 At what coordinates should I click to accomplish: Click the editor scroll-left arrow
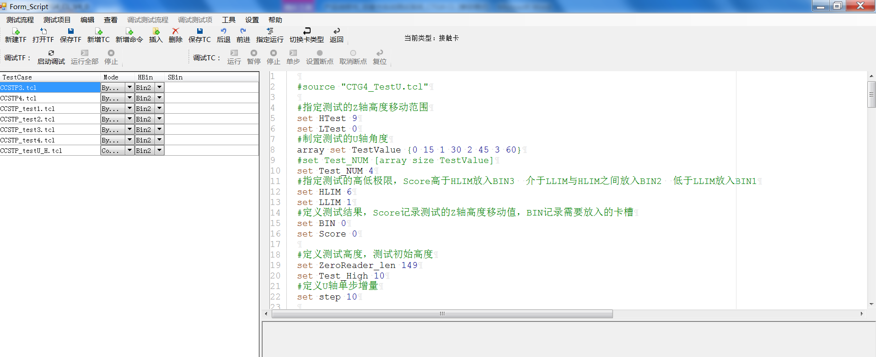tap(266, 314)
